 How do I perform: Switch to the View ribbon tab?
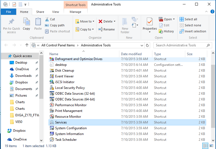pos(55,12)
